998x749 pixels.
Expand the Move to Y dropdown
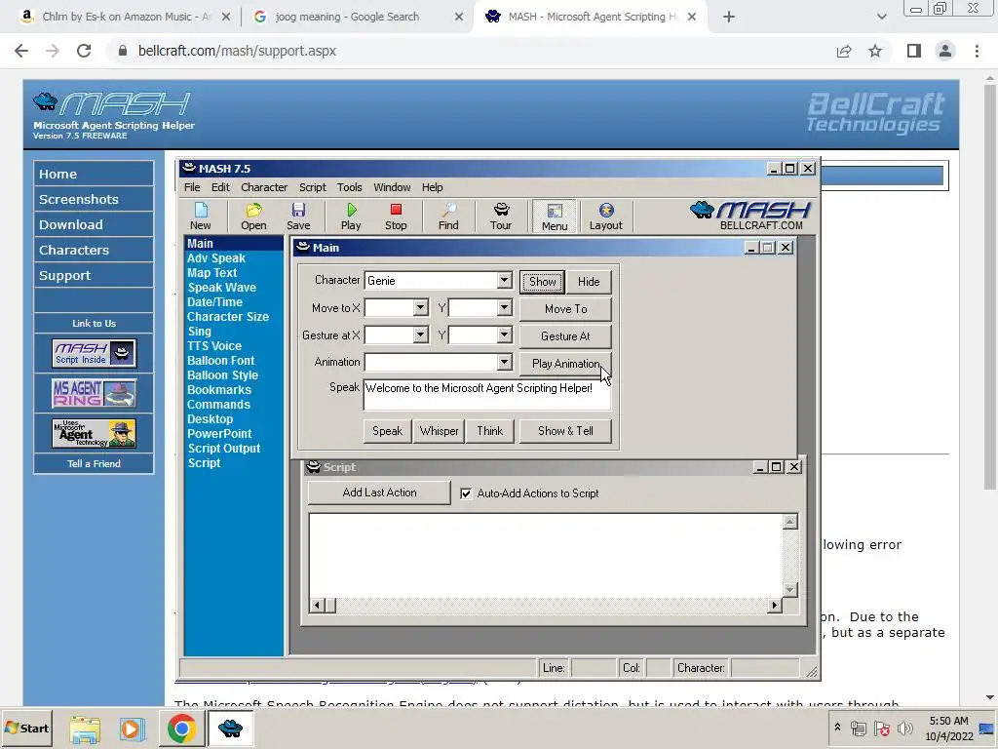tap(504, 307)
